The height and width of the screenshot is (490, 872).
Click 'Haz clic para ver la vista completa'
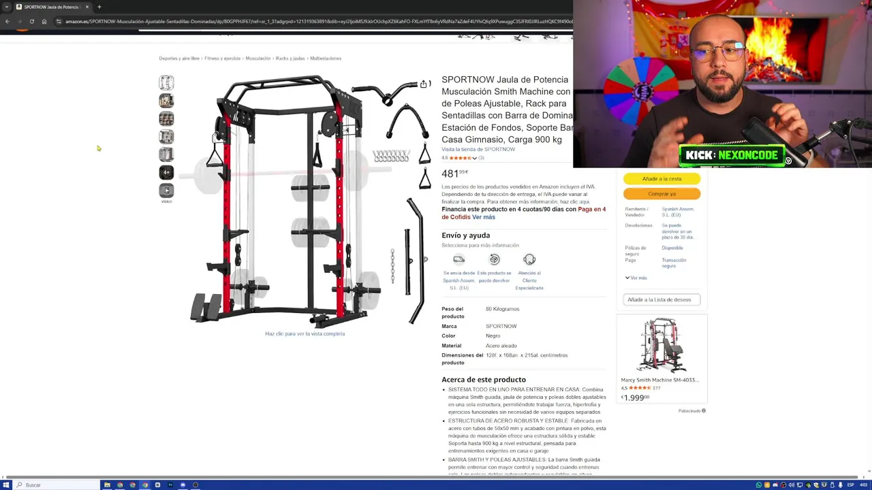(305, 333)
